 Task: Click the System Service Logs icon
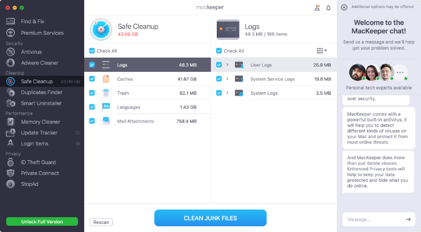pyautogui.click(x=239, y=79)
